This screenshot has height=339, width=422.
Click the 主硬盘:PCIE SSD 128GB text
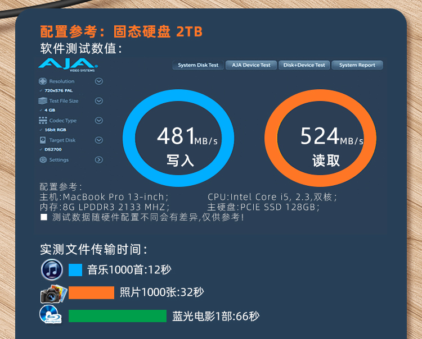pyautogui.click(x=263, y=207)
